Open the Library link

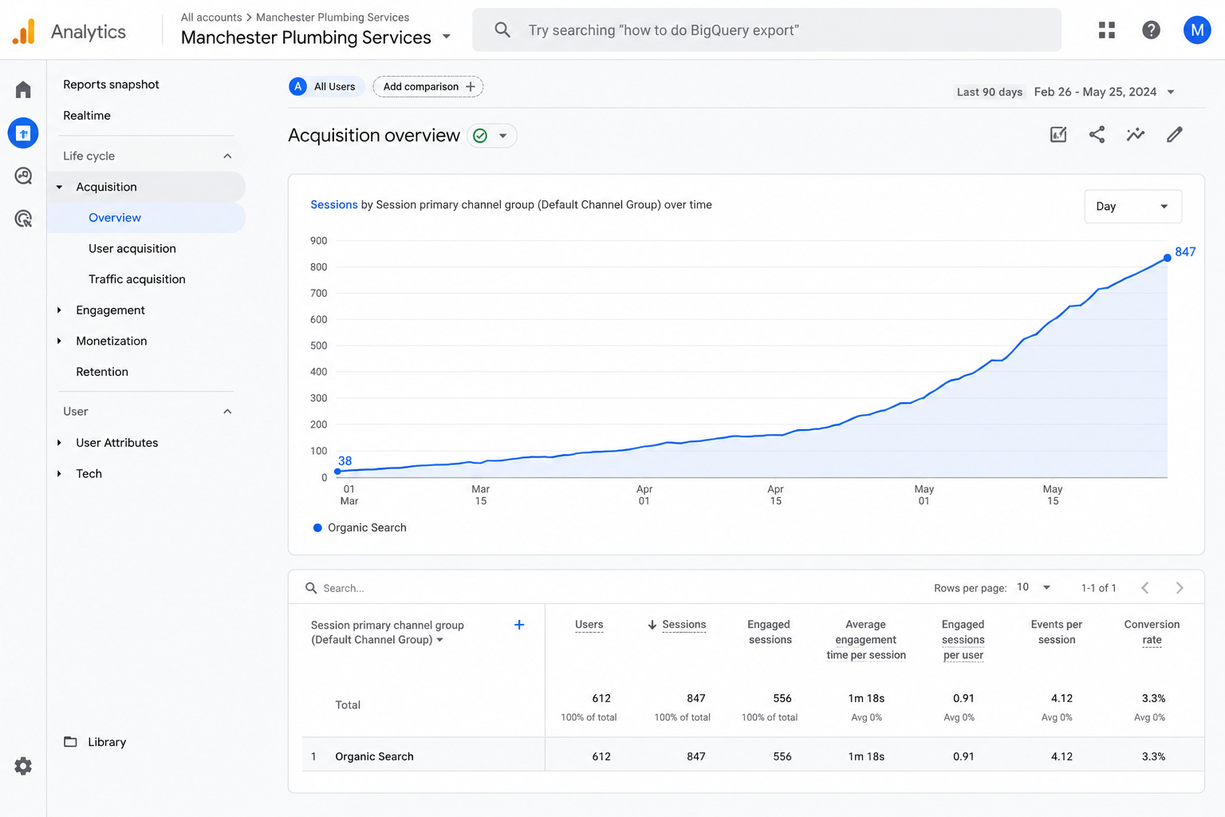coord(107,742)
